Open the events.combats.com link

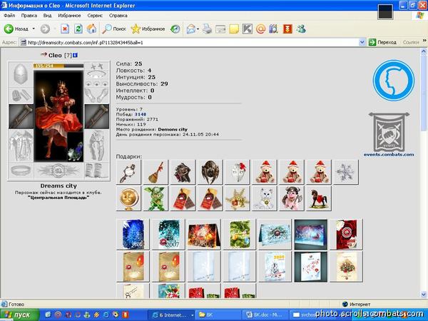pyautogui.click(x=389, y=155)
